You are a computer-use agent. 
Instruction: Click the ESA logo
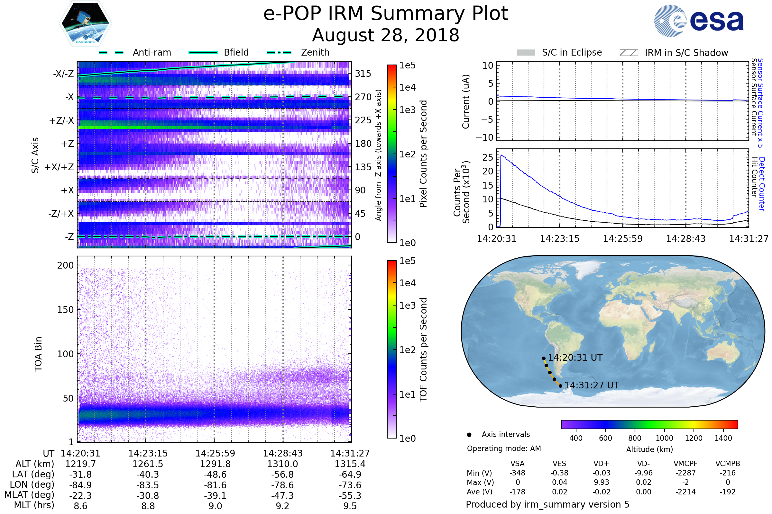(699, 21)
